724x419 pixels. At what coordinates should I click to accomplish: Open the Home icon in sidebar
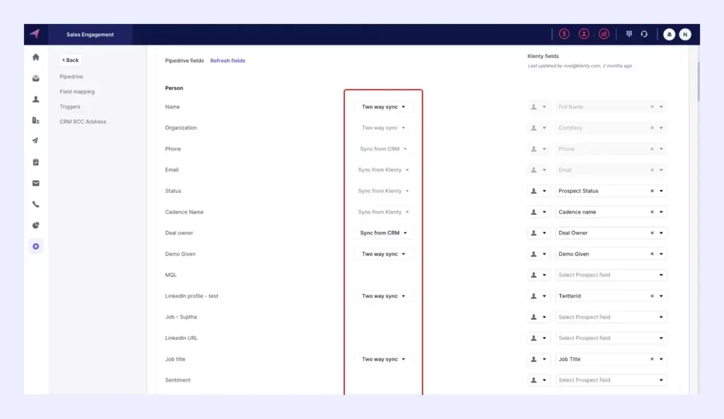(x=35, y=57)
